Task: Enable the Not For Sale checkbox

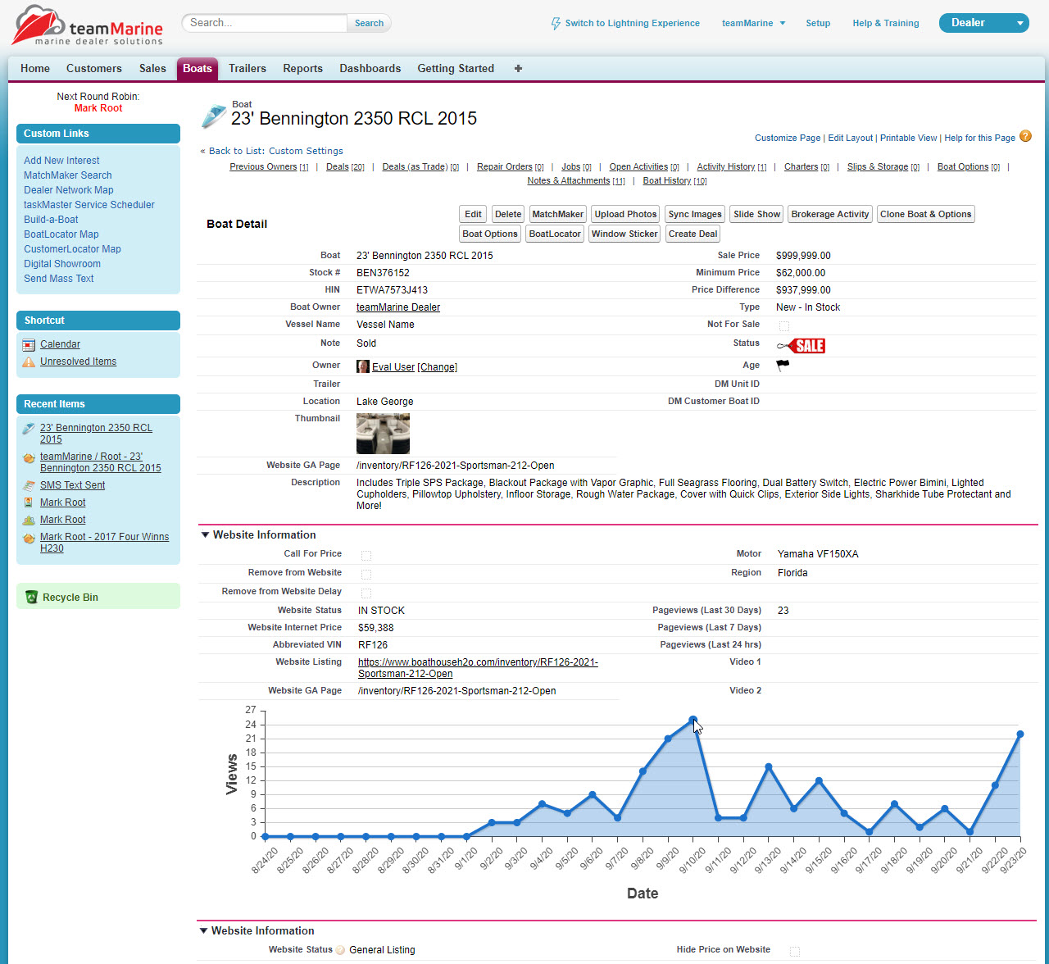Action: pyautogui.click(x=783, y=325)
